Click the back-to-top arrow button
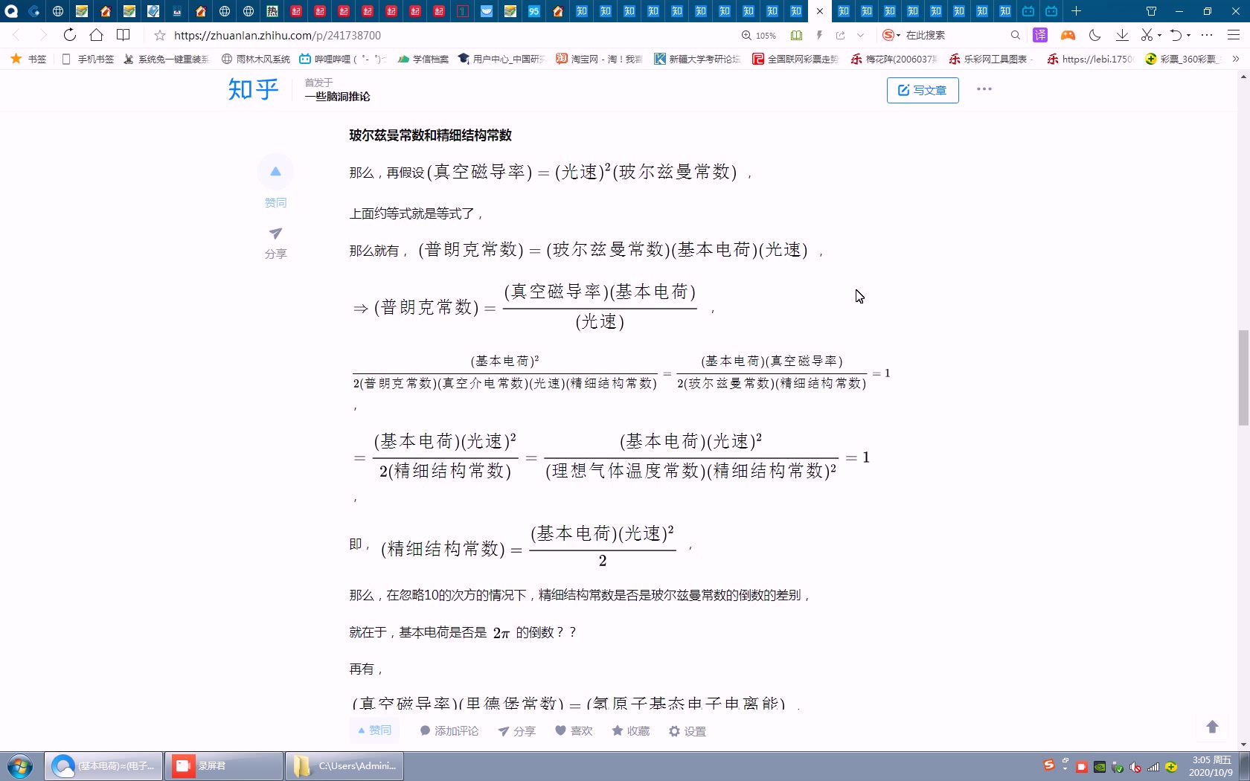 pyautogui.click(x=1212, y=727)
